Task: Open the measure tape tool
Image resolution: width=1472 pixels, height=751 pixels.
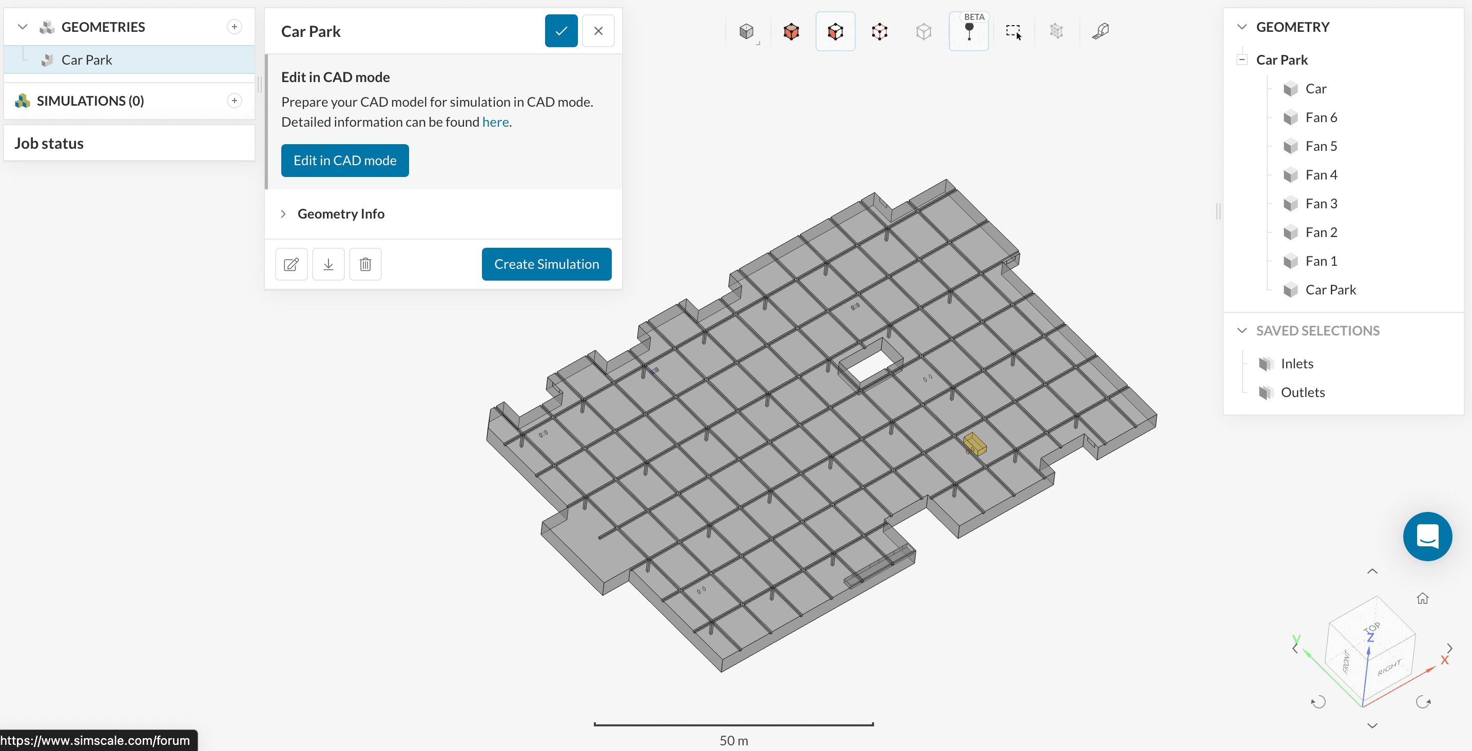Action: 1100,31
